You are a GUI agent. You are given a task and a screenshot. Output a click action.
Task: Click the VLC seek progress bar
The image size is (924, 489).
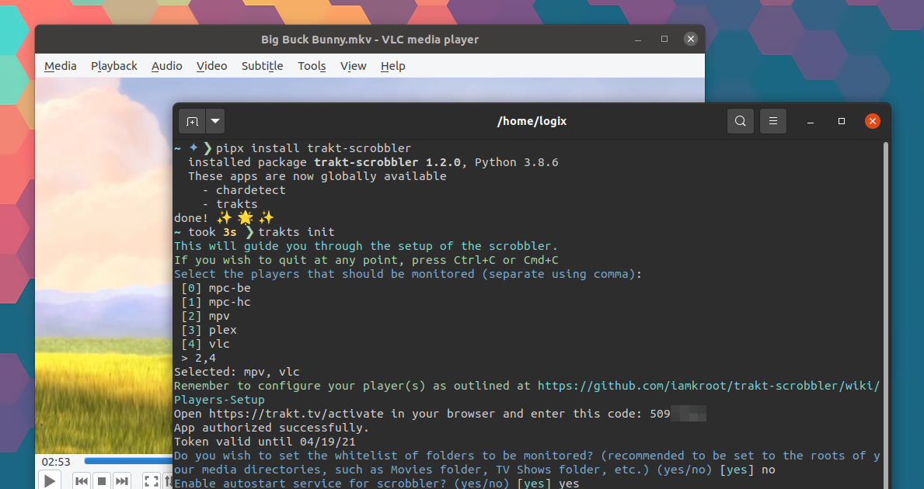point(128,461)
